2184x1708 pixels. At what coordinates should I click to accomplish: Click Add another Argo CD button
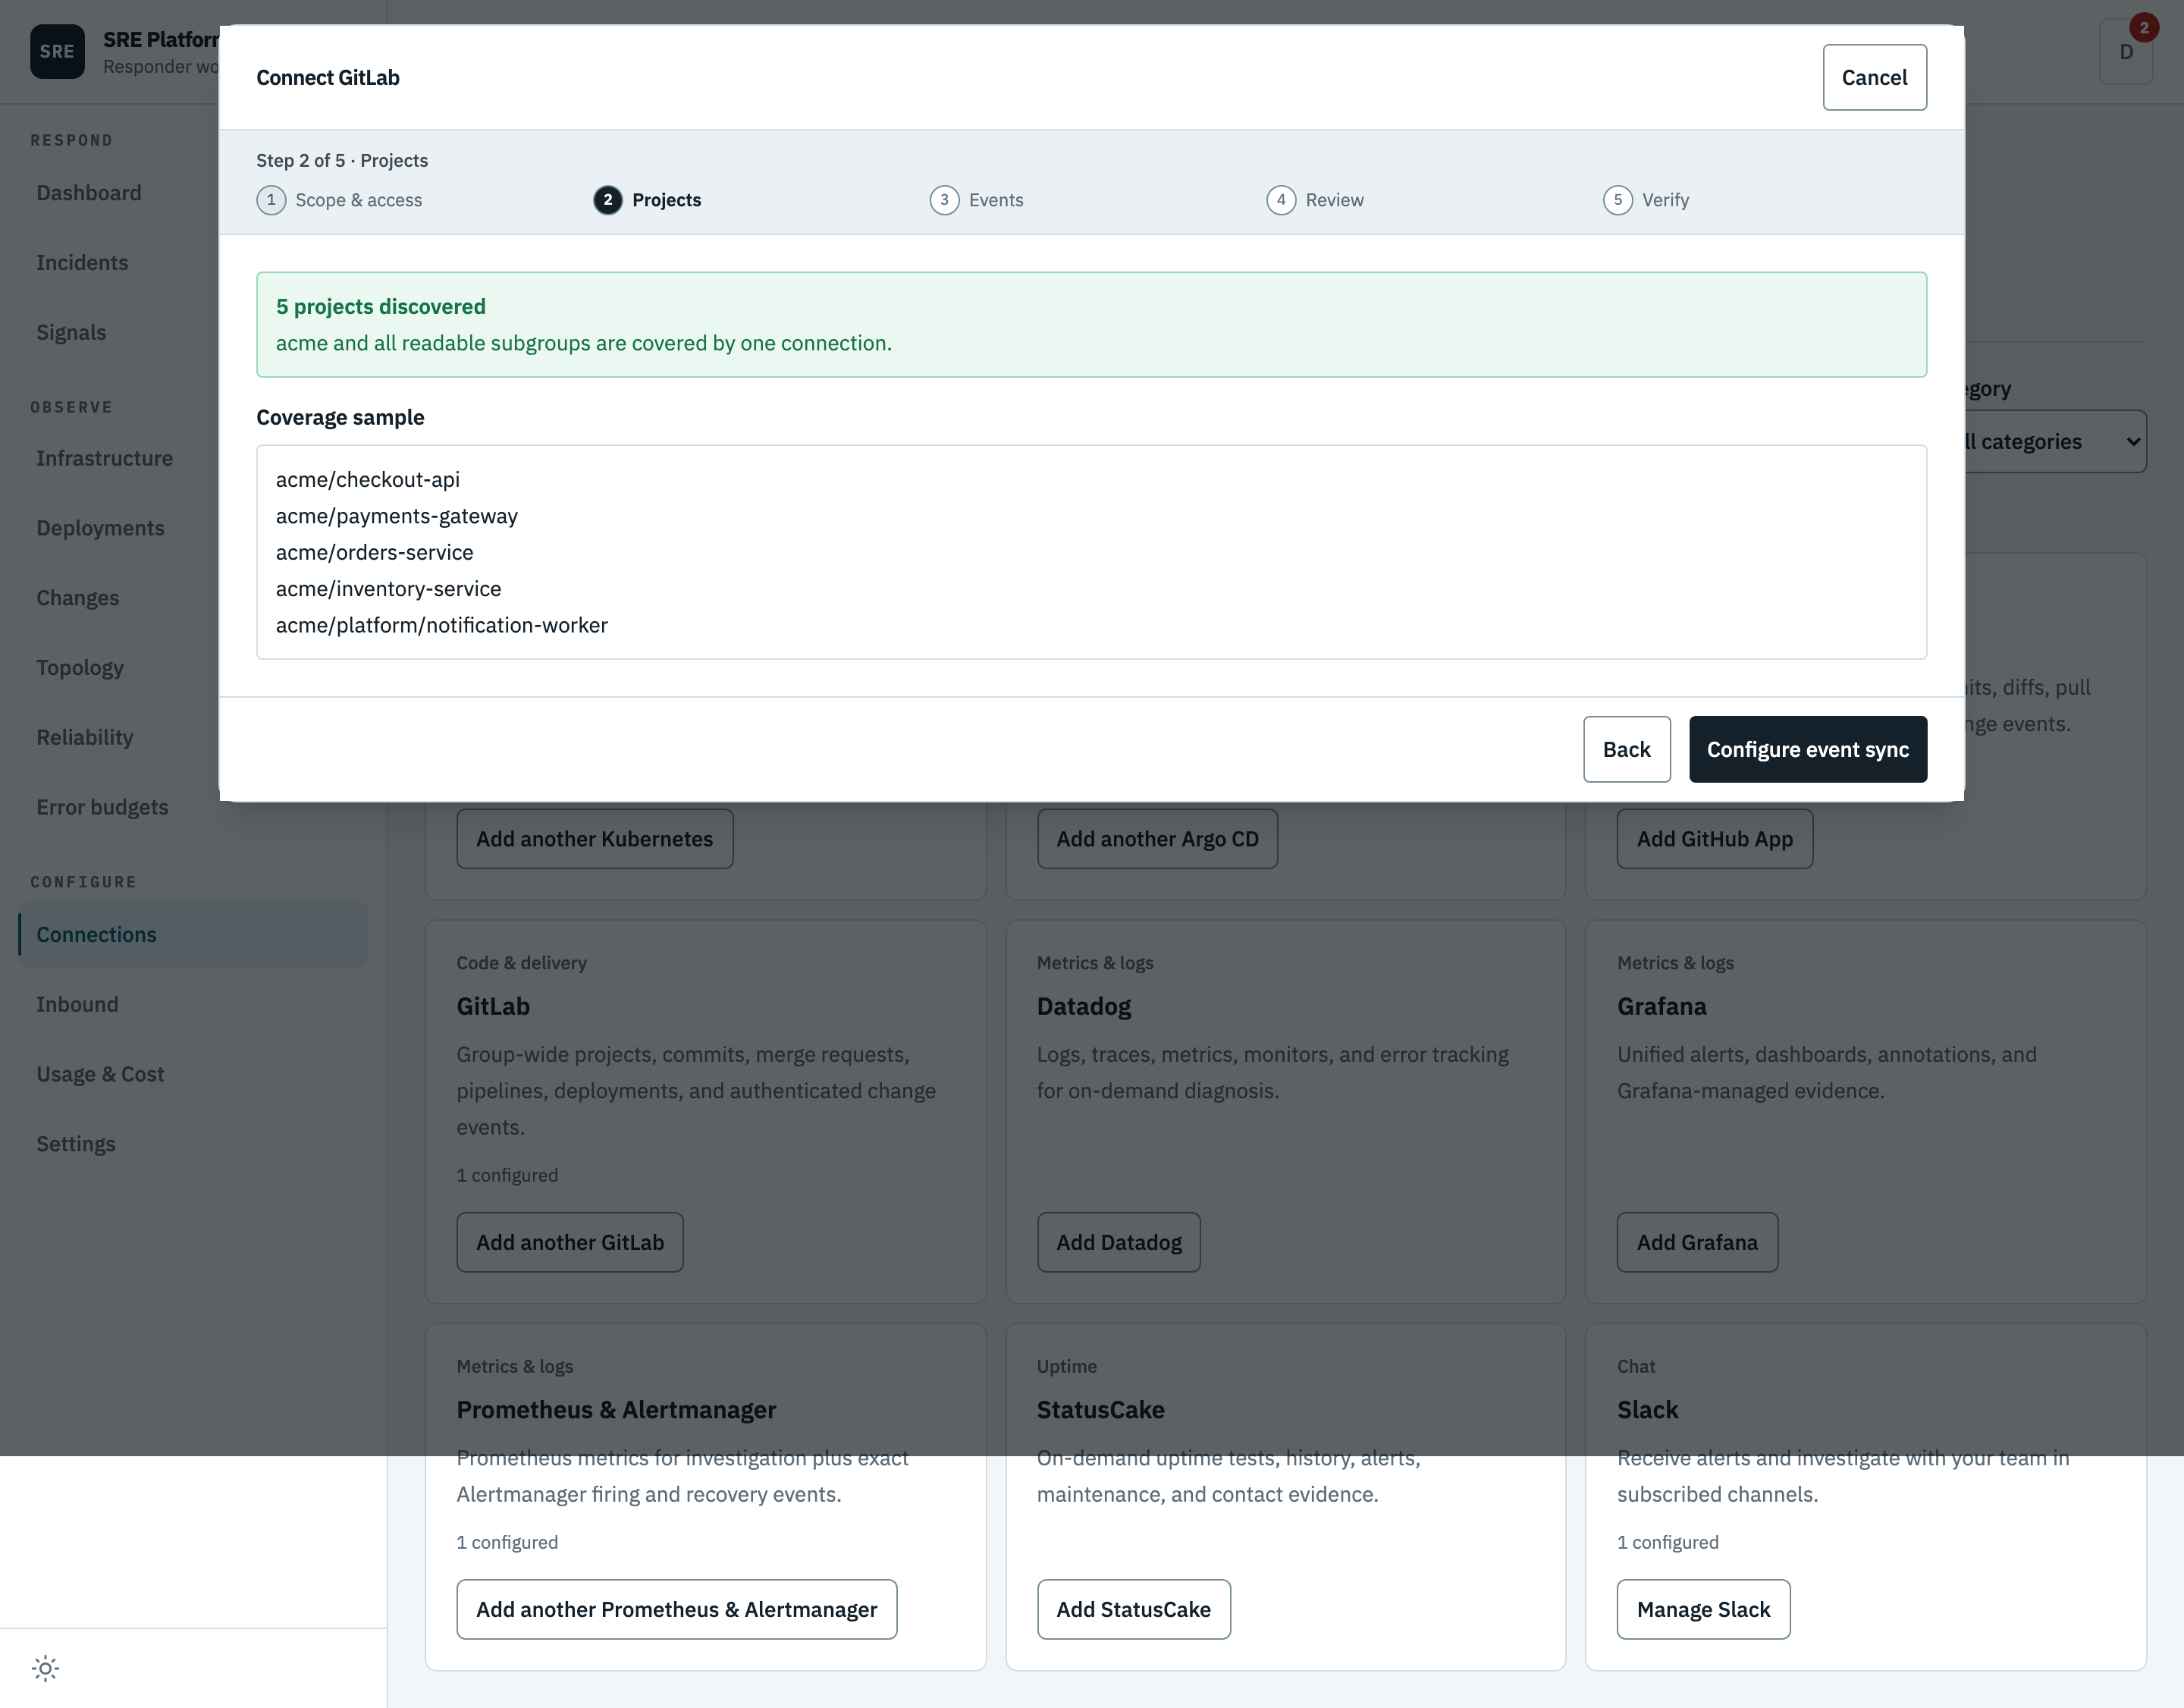pos(1157,839)
